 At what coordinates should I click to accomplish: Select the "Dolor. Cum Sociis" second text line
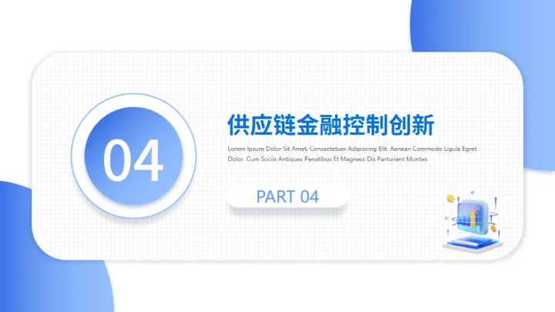click(x=327, y=159)
